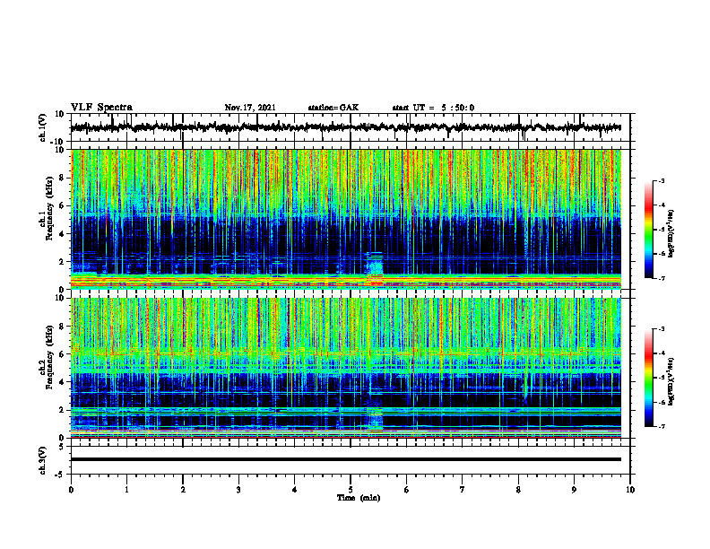The height and width of the screenshot is (549, 710).
Task: Click time axis tick label "10"
Action: (x=630, y=490)
